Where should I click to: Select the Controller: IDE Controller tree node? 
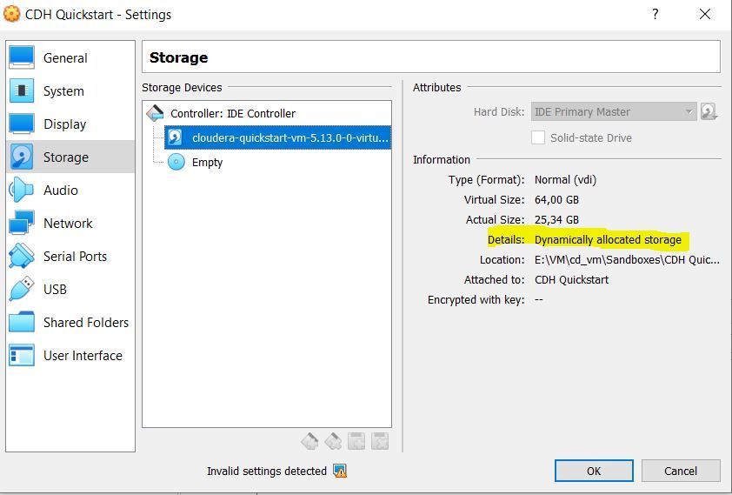click(x=233, y=113)
